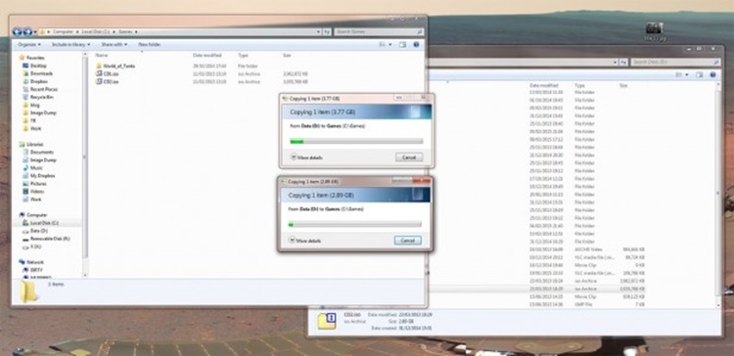Select the CD2.iso file icon in Games
This screenshot has height=356, width=734.
click(x=99, y=81)
